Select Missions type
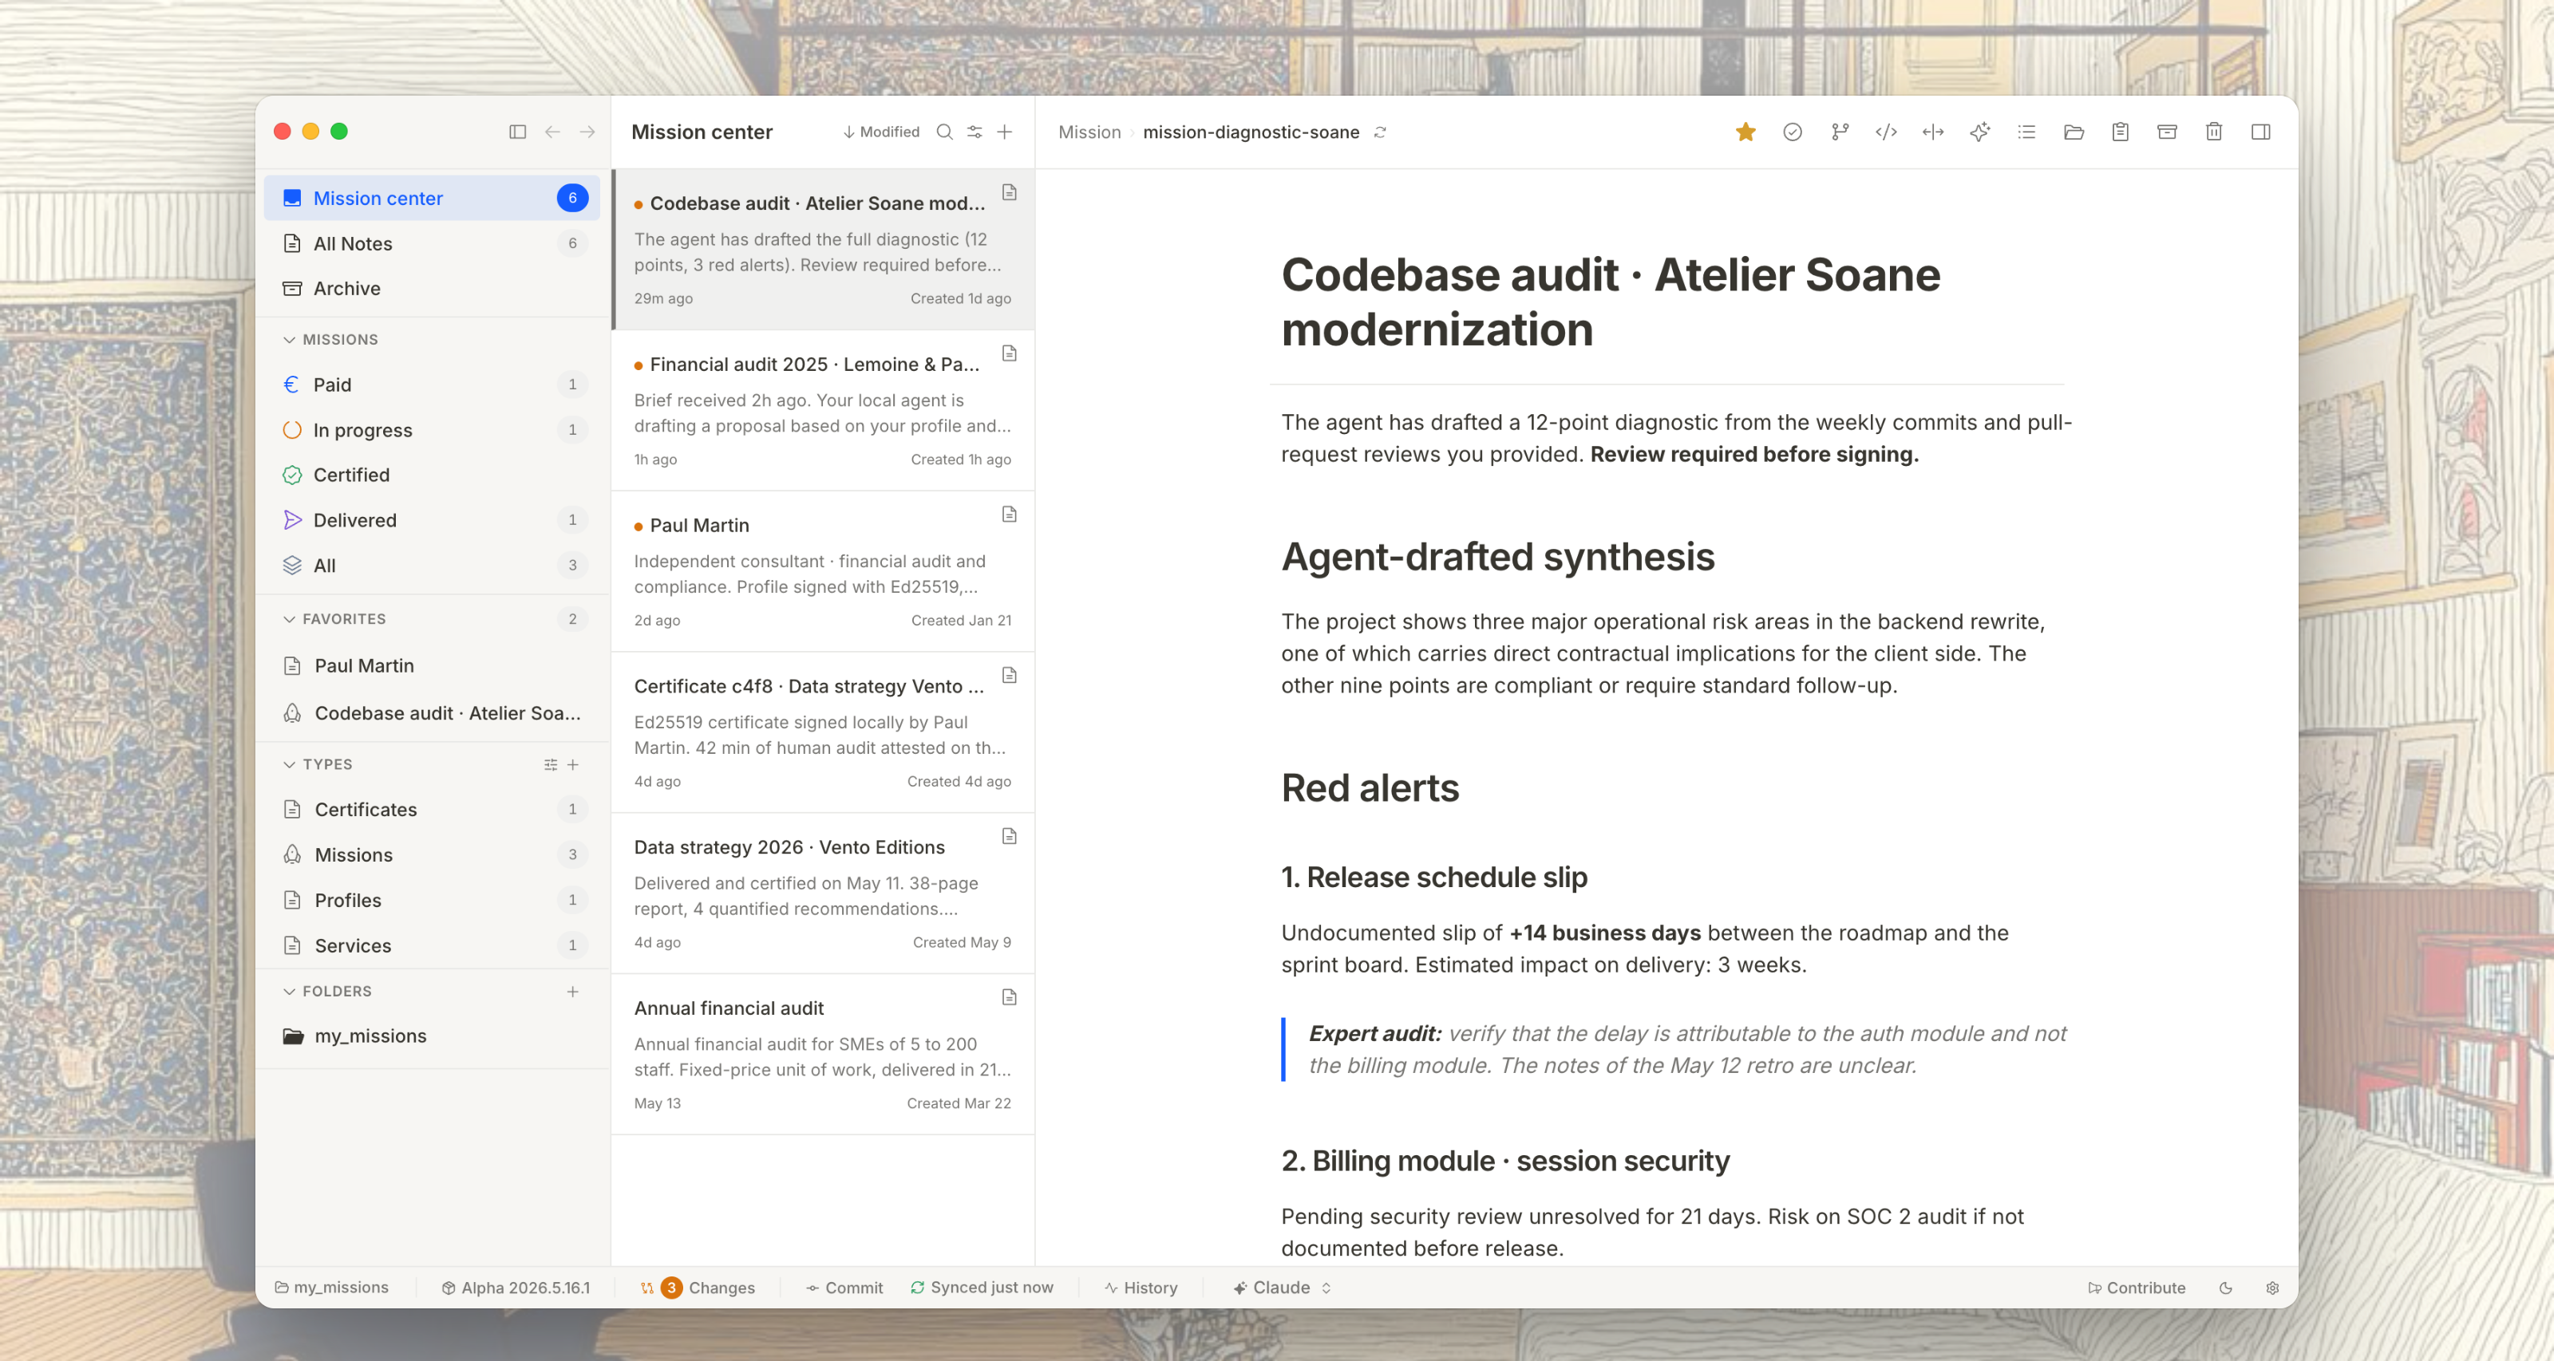 tap(431, 855)
